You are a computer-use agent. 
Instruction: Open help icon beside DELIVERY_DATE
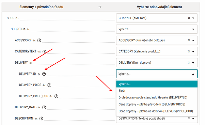44,107
